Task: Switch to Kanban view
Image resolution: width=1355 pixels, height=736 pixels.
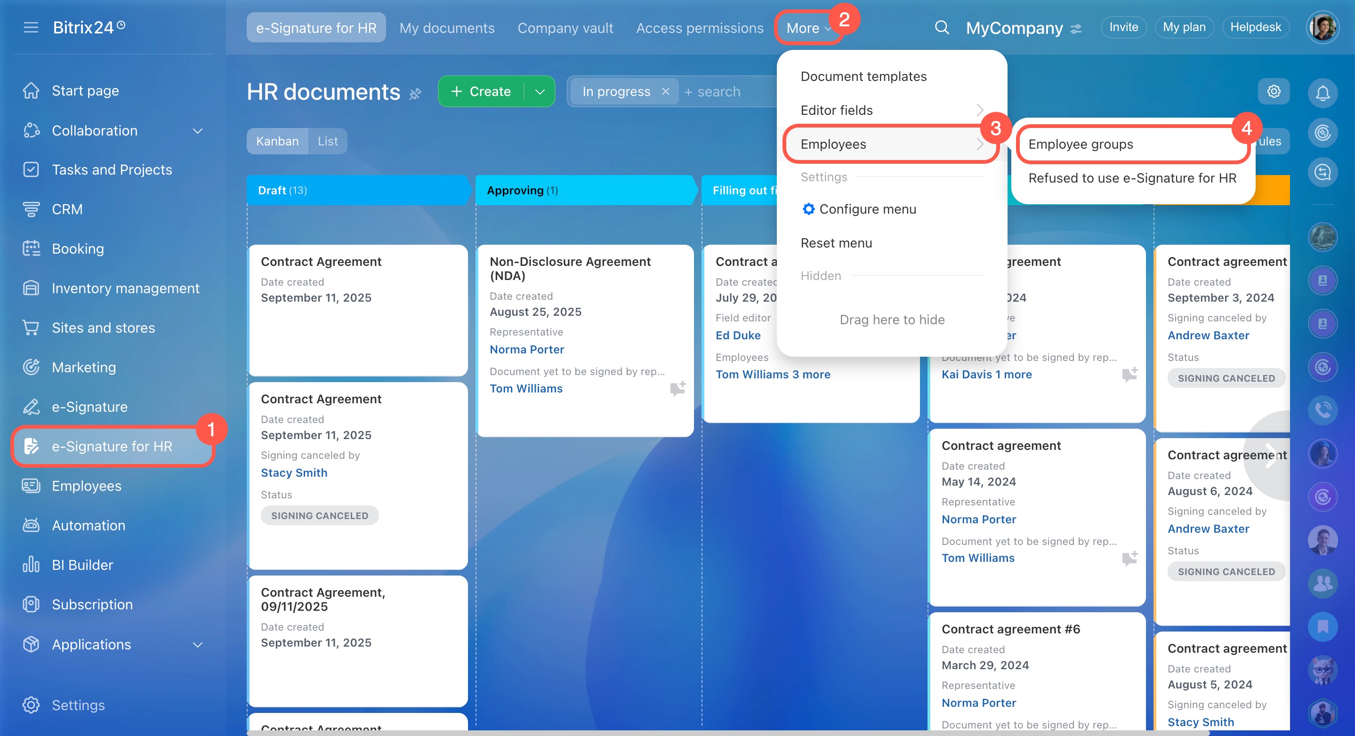Action: [x=277, y=141]
